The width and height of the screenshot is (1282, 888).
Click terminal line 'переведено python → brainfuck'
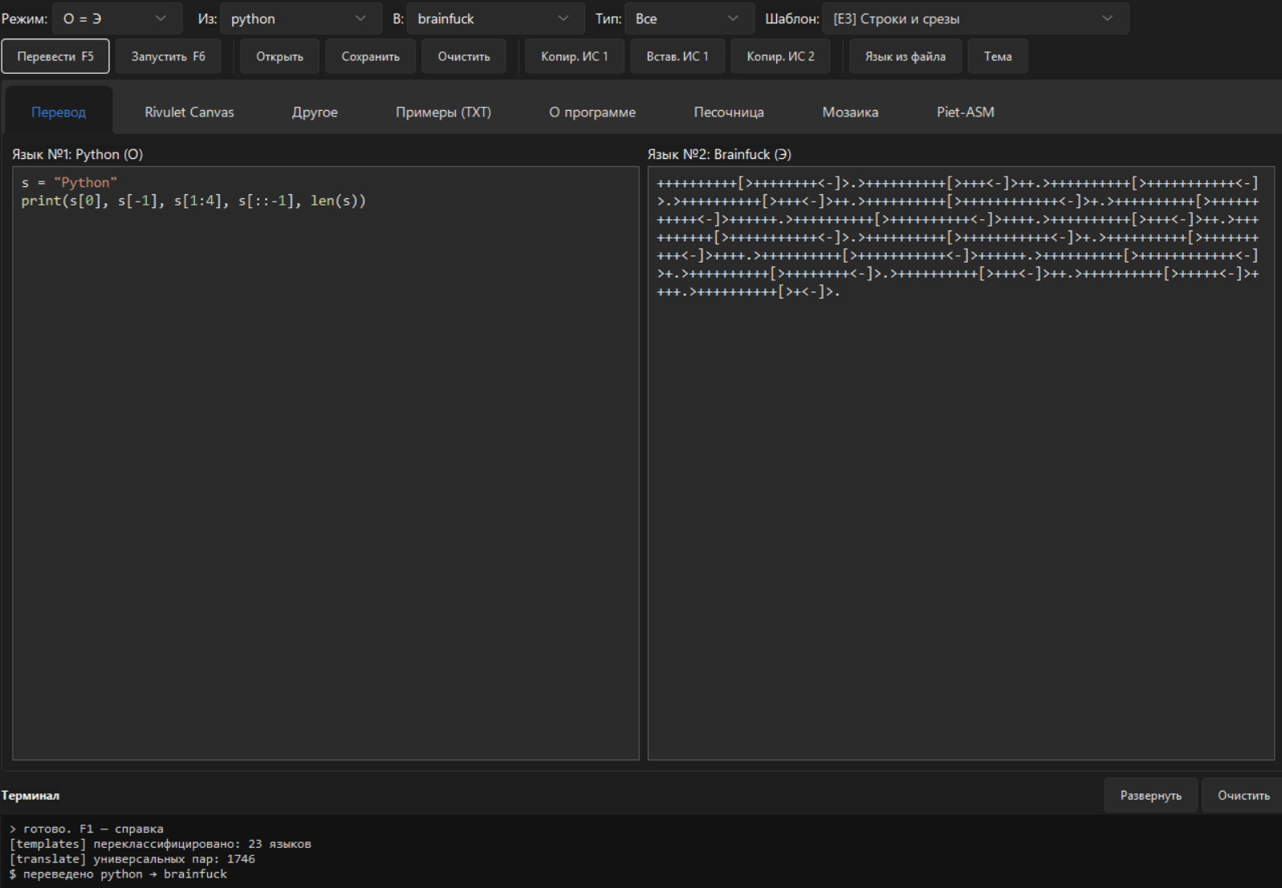119,874
